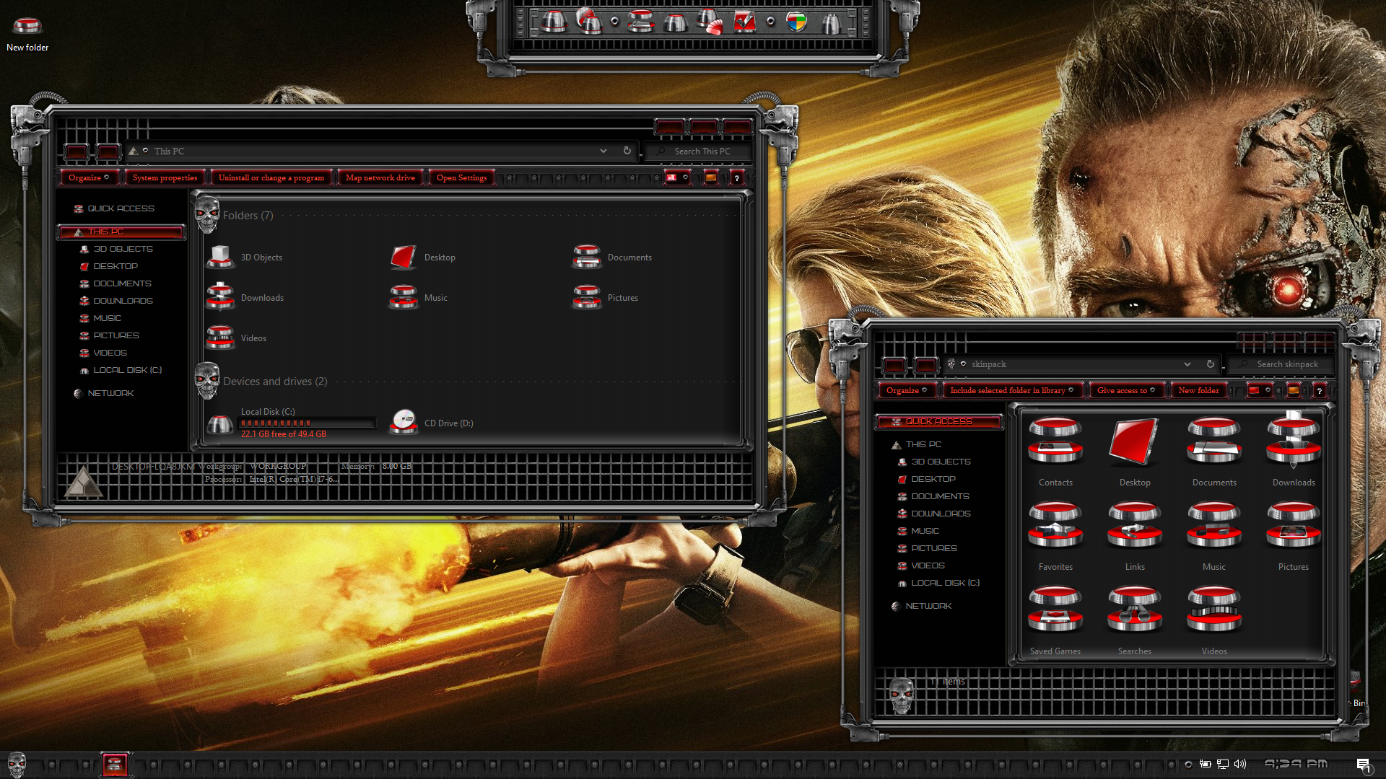Expand the Organize dropdown in This PC
Screen dimensions: 1386x779
tap(89, 177)
